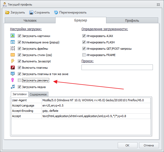Viewport: 164px width, 152px height.
Task: Uncheck Включить плагины checkbox
Action: (19, 68)
